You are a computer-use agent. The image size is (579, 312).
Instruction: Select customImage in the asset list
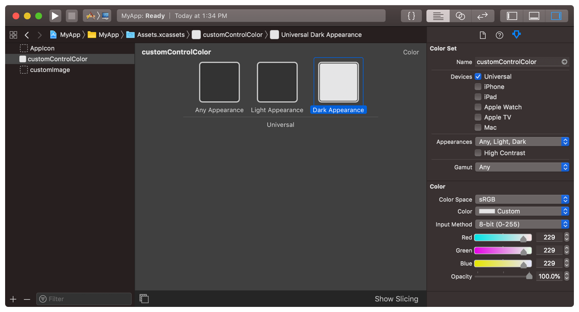[50, 70]
